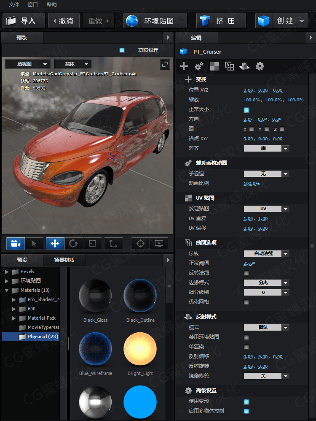This screenshot has height=421, width=316.
Task: Open the surface options icon
Action: tap(229, 66)
